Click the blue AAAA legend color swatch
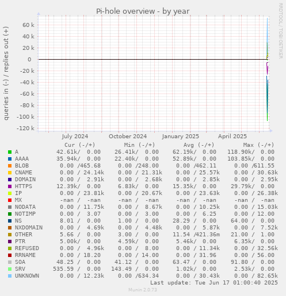Viewport: 286px width, 296px height. [10, 159]
